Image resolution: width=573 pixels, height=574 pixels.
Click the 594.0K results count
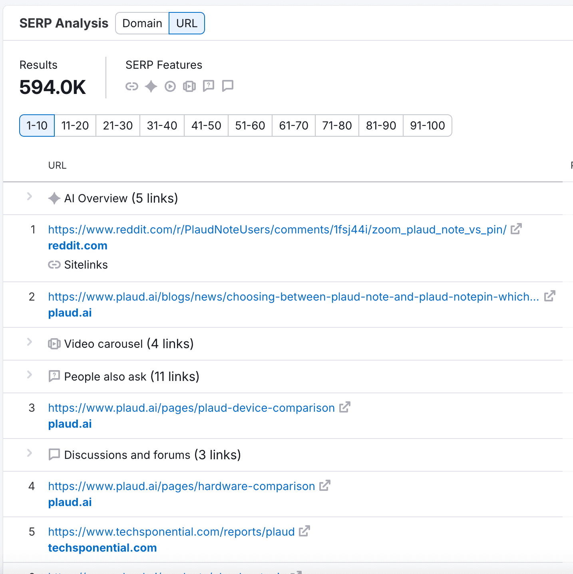(53, 87)
